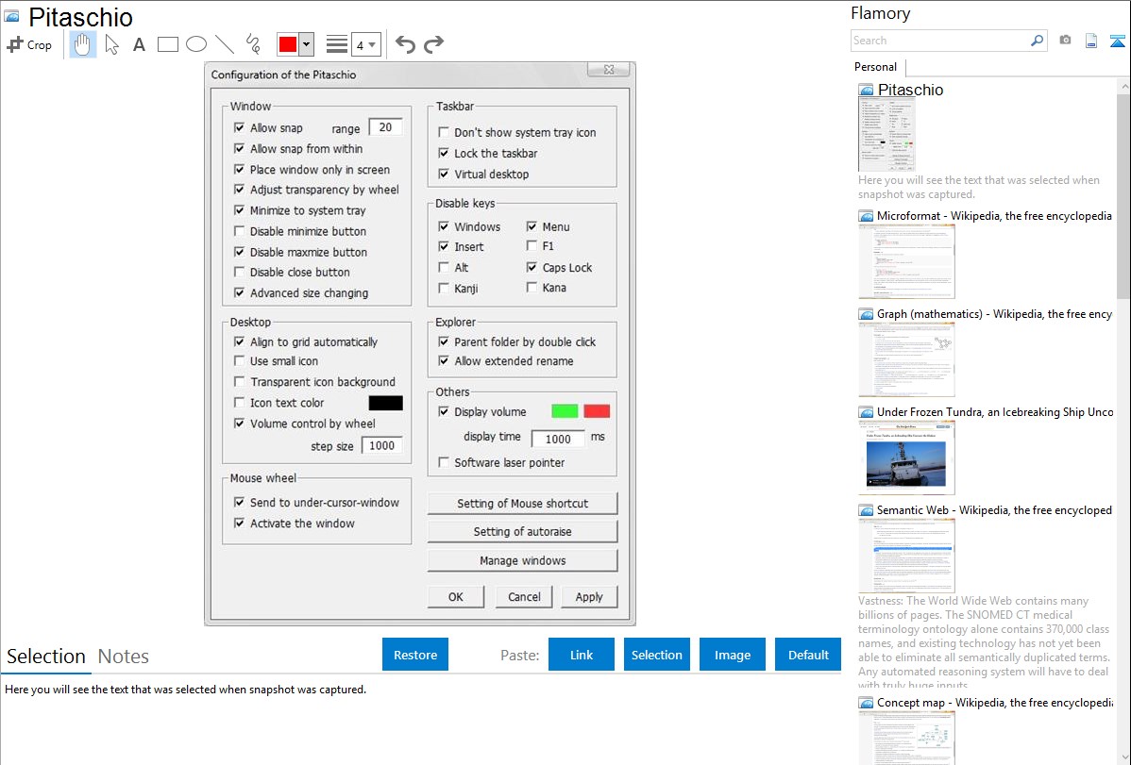Open Setting of Mouse shortcut
Image resolution: width=1131 pixels, height=765 pixels.
coord(522,504)
